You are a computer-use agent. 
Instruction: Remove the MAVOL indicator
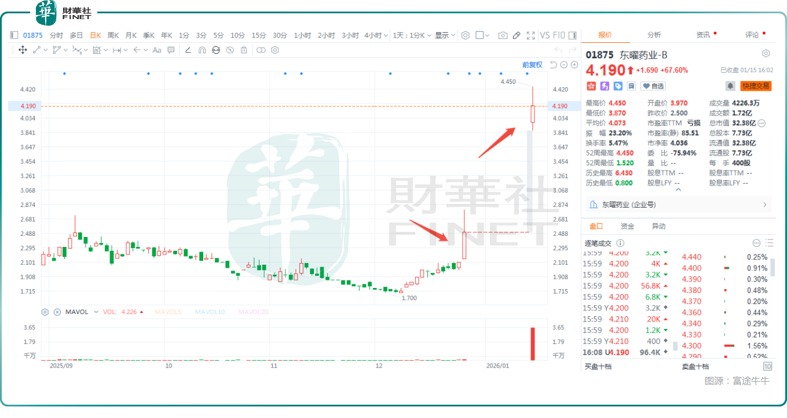[57, 312]
